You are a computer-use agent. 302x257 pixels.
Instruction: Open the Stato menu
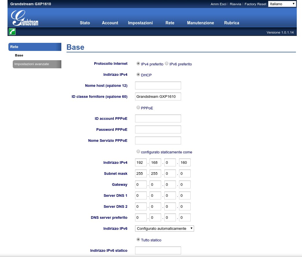click(85, 23)
